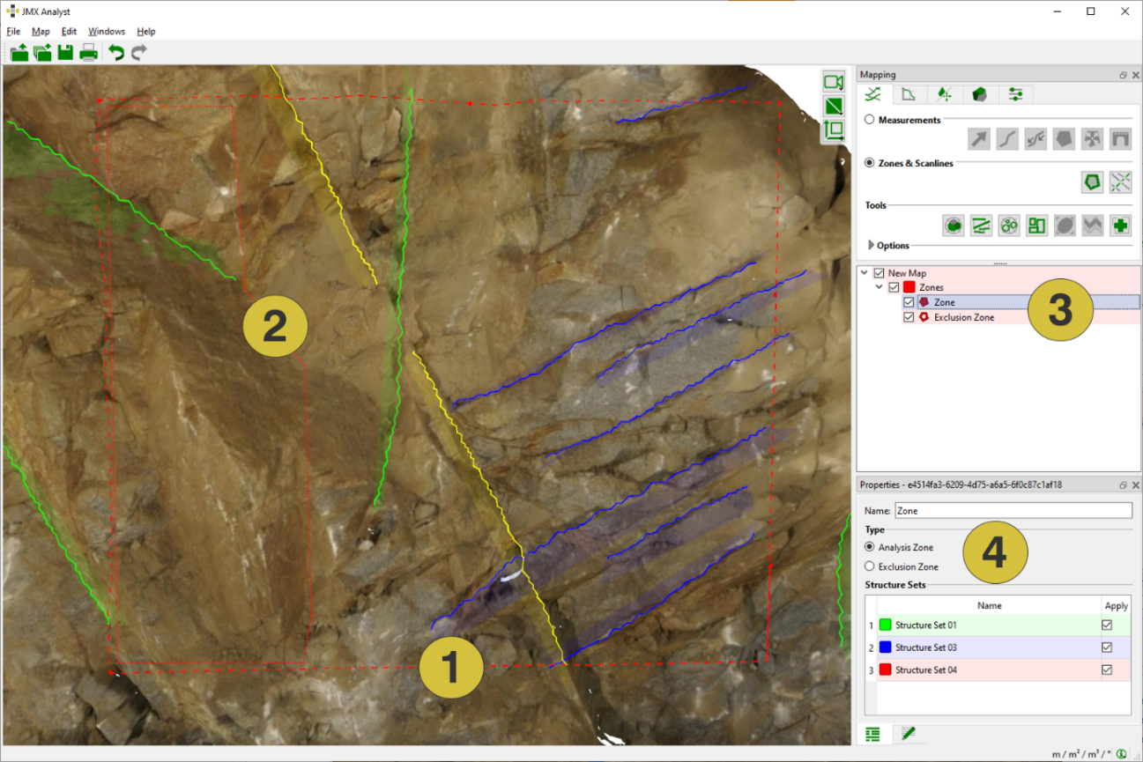Redo the last undone action
Screen dimensions: 1143x762
tap(138, 53)
